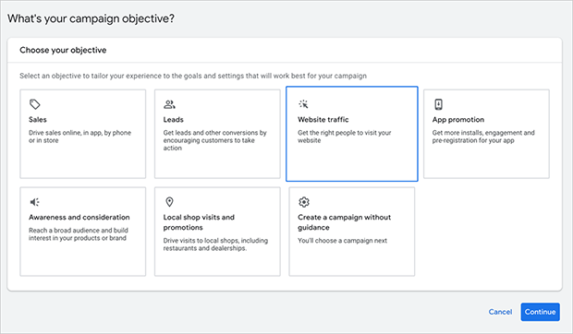Select the Sales objective title
Image resolution: width=573 pixels, height=334 pixels.
point(38,120)
